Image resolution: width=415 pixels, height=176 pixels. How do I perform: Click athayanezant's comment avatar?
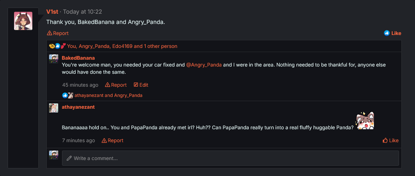point(54,108)
